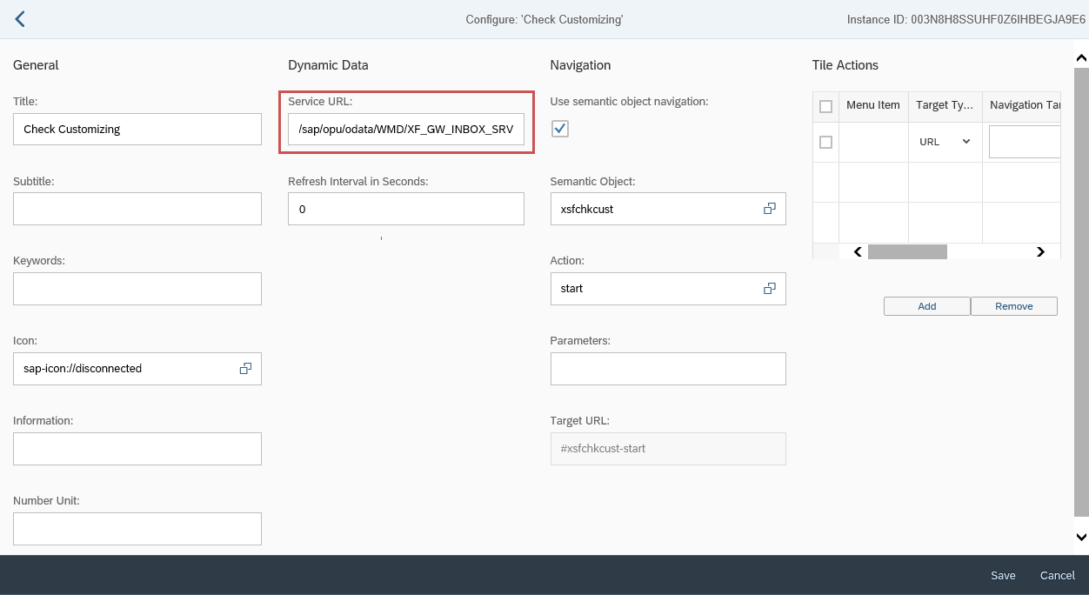This screenshot has width=1089, height=595.
Task: Click the Refresh Interval in Seconds field
Action: point(405,209)
